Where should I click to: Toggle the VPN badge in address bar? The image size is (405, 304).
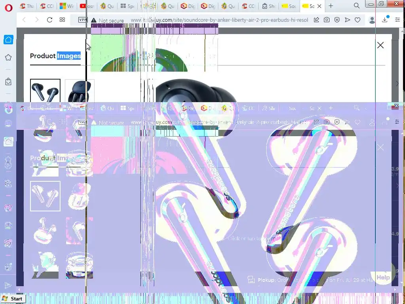pyautogui.click(x=83, y=20)
